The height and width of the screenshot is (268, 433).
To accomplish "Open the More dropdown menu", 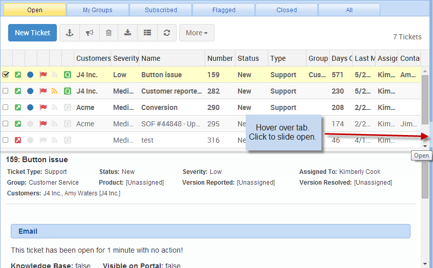I will click(x=197, y=33).
